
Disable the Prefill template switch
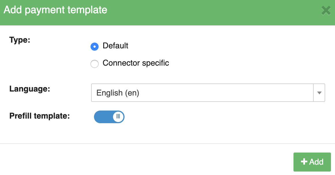point(109,117)
